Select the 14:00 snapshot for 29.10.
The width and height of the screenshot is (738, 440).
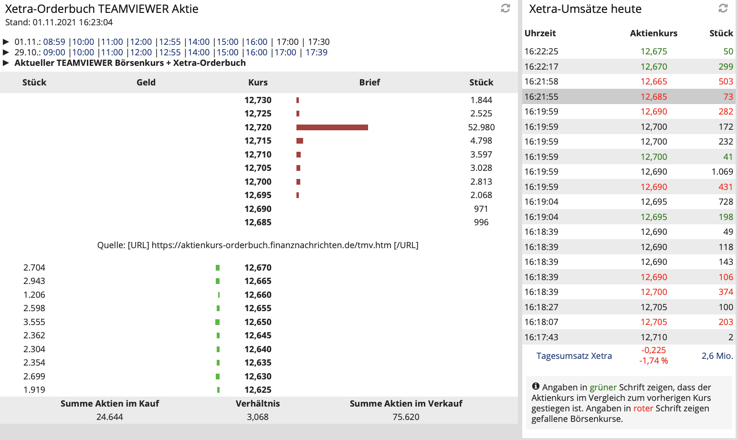pos(199,52)
